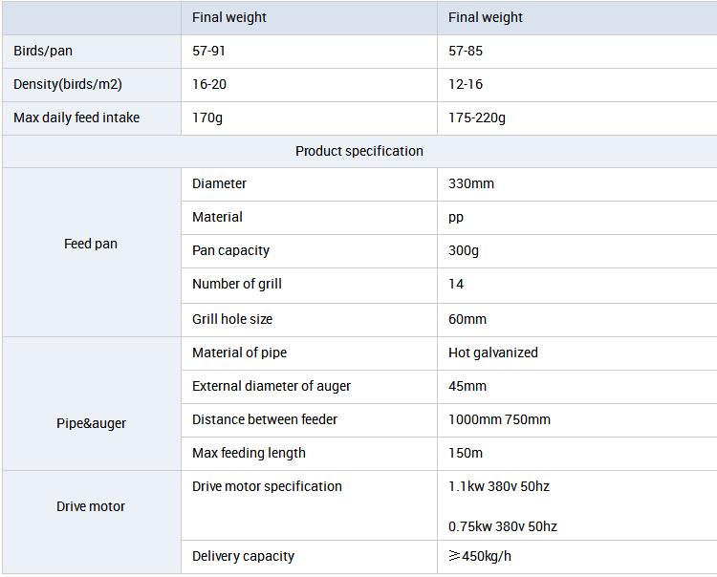Viewport: 717px width, 577px height.
Task: Select the 'Max feeding length' label
Action: pos(249,453)
